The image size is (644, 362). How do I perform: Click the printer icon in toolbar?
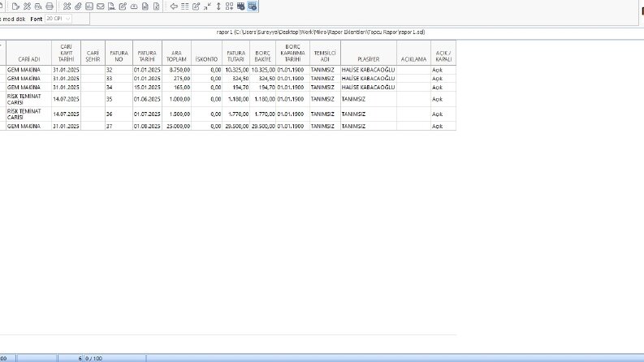point(50,6)
